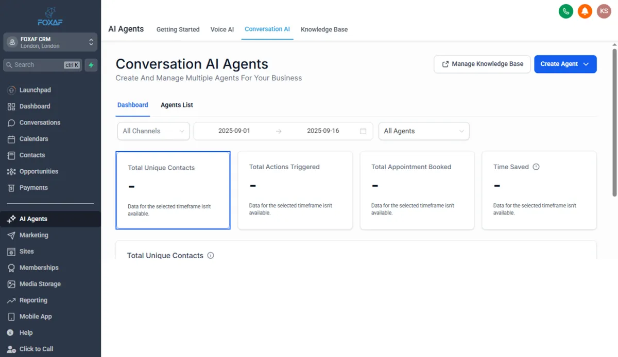Click the Calendars icon in sidebar
This screenshot has width=618, height=357.
[11, 139]
